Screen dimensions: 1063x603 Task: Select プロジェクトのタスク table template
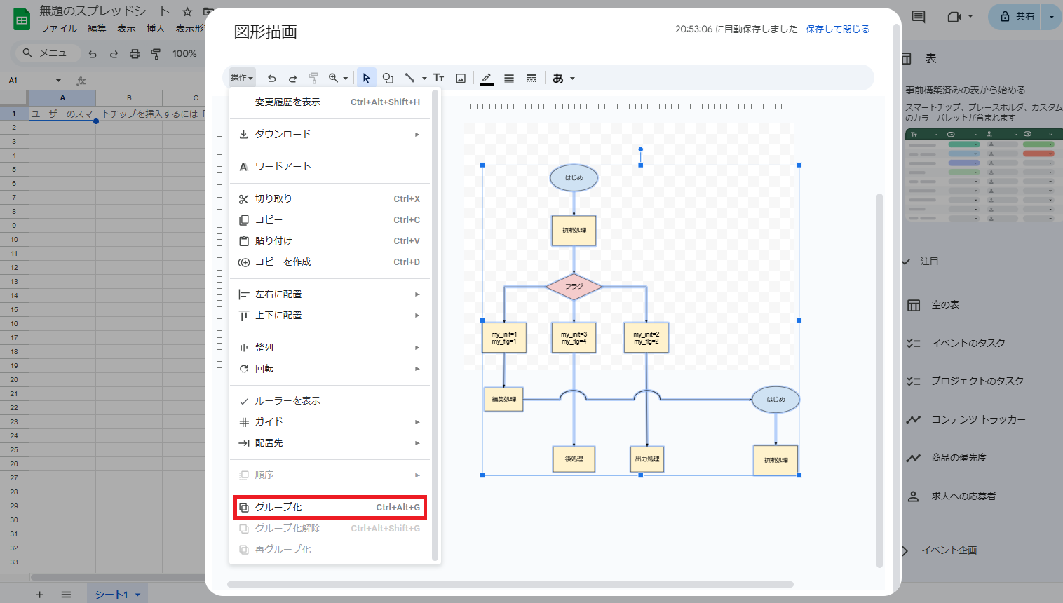(977, 381)
